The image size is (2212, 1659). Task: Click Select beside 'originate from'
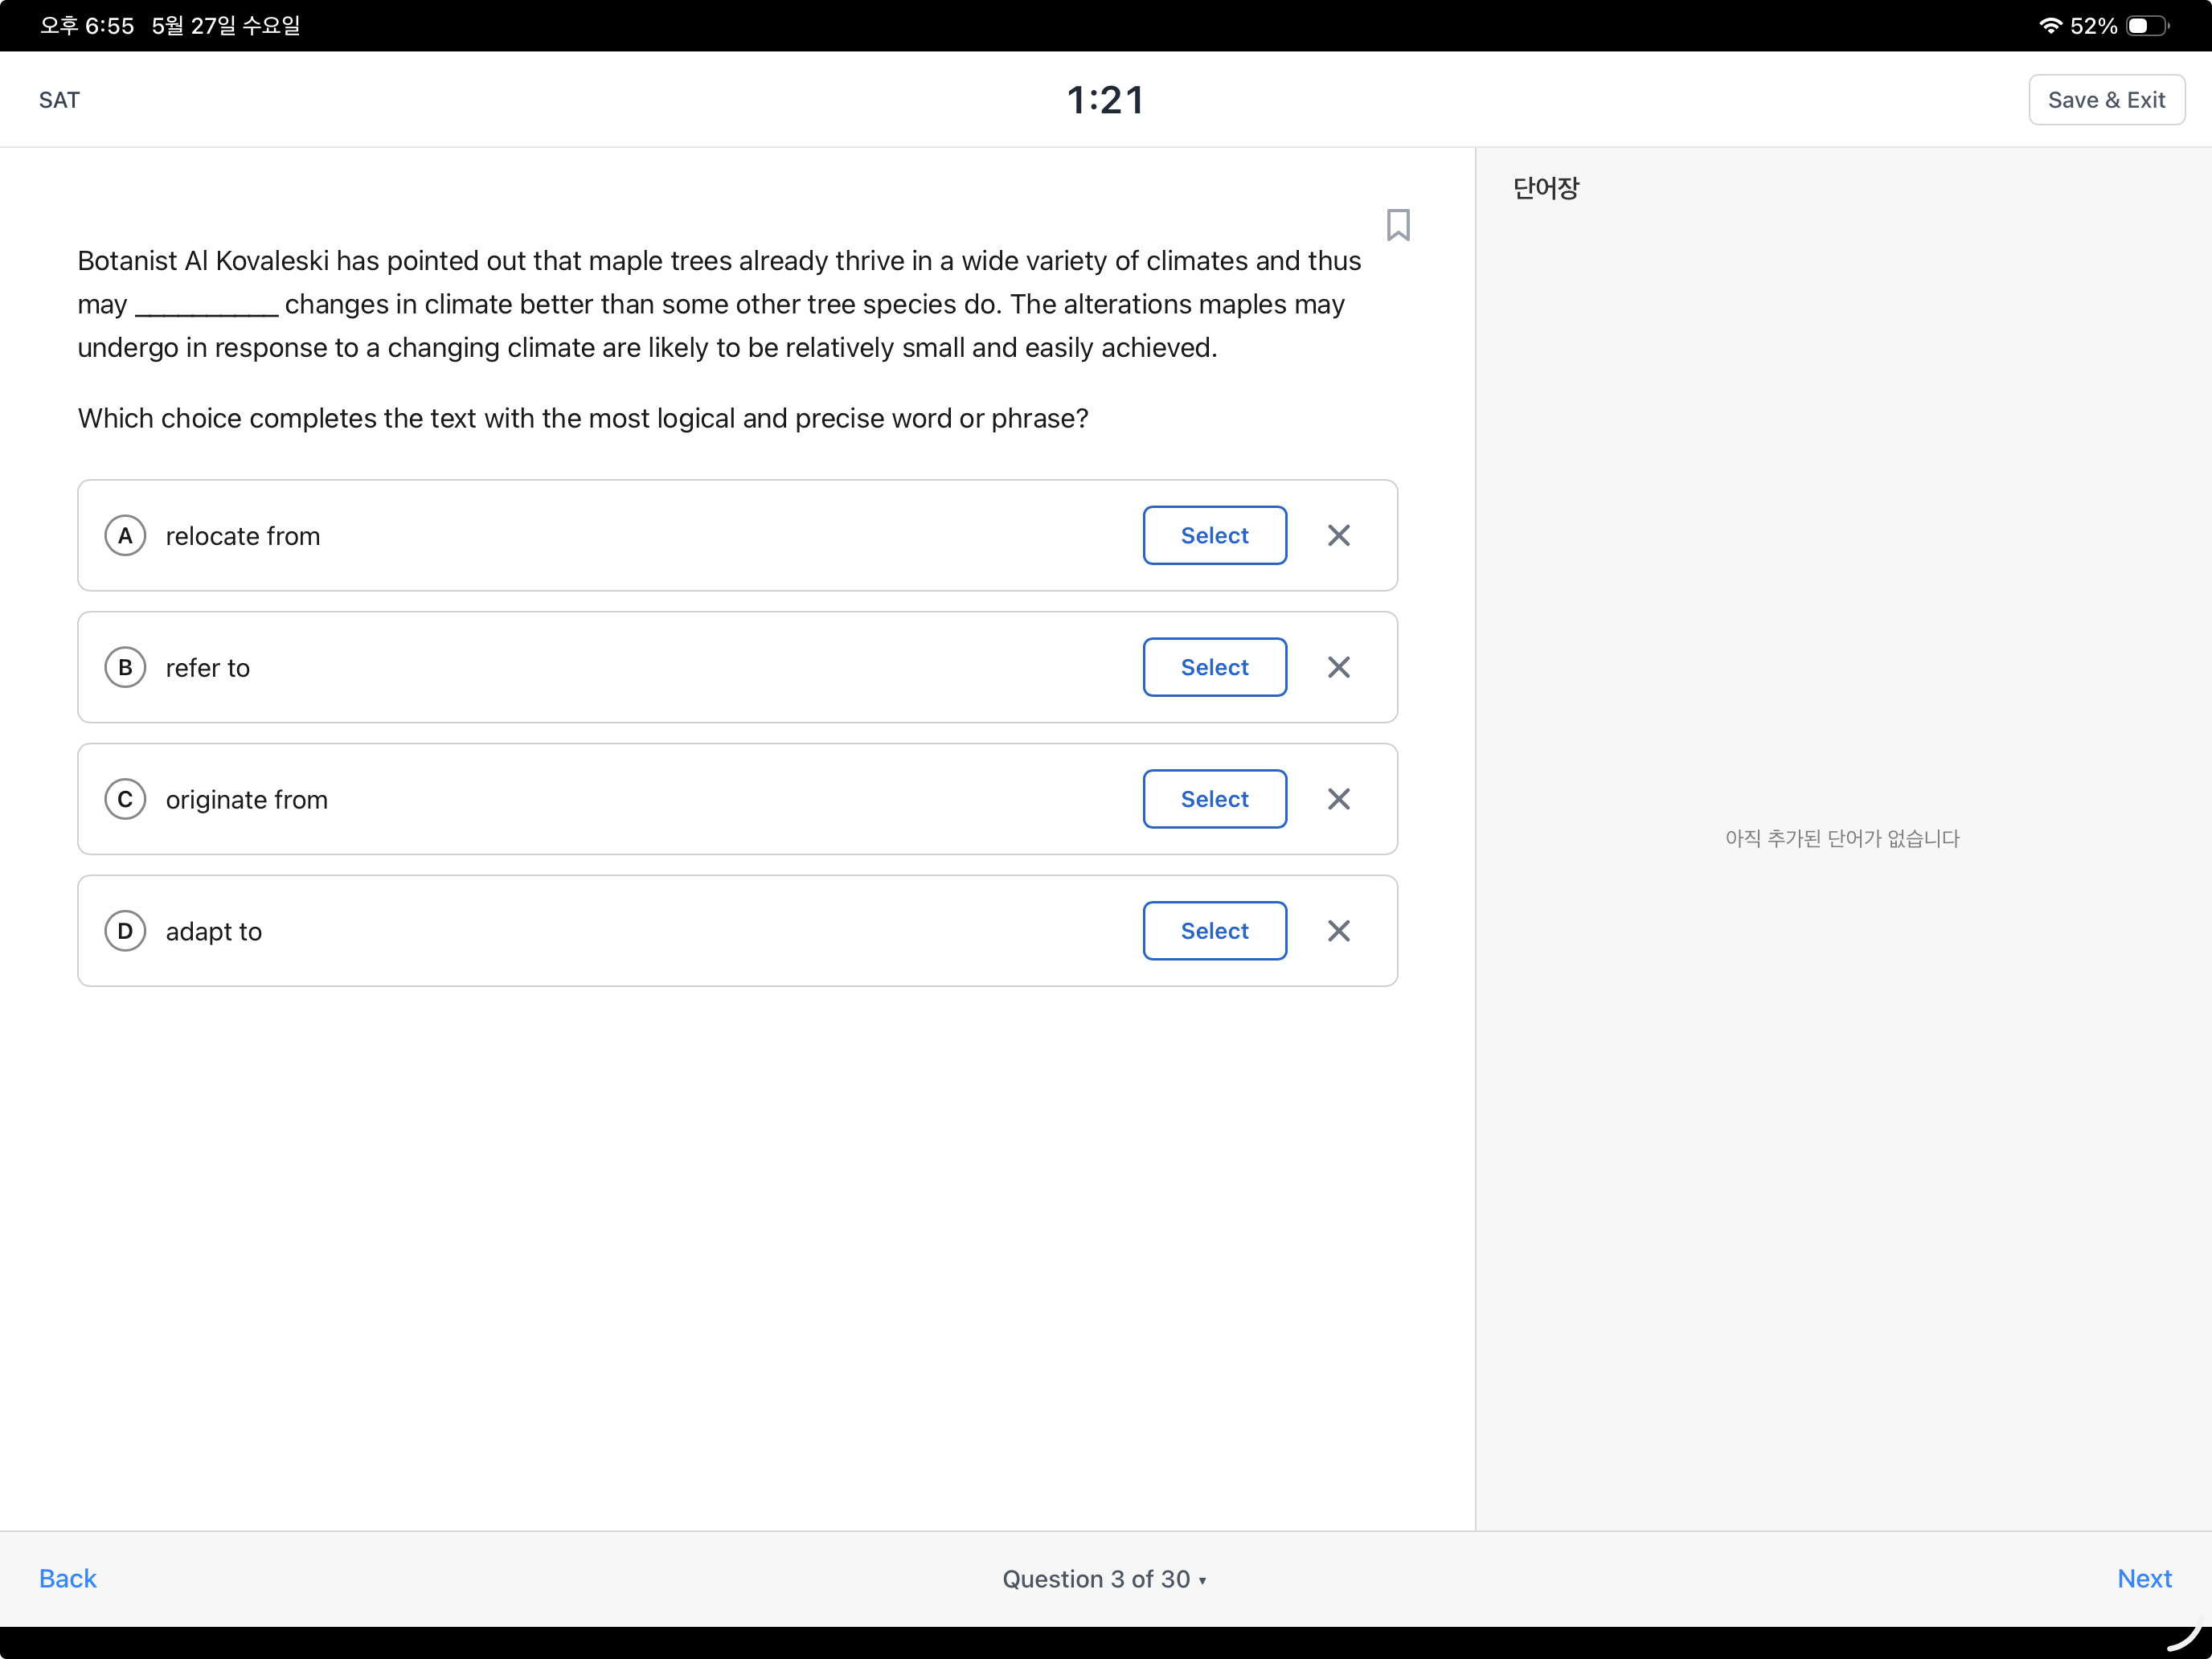tap(1214, 799)
